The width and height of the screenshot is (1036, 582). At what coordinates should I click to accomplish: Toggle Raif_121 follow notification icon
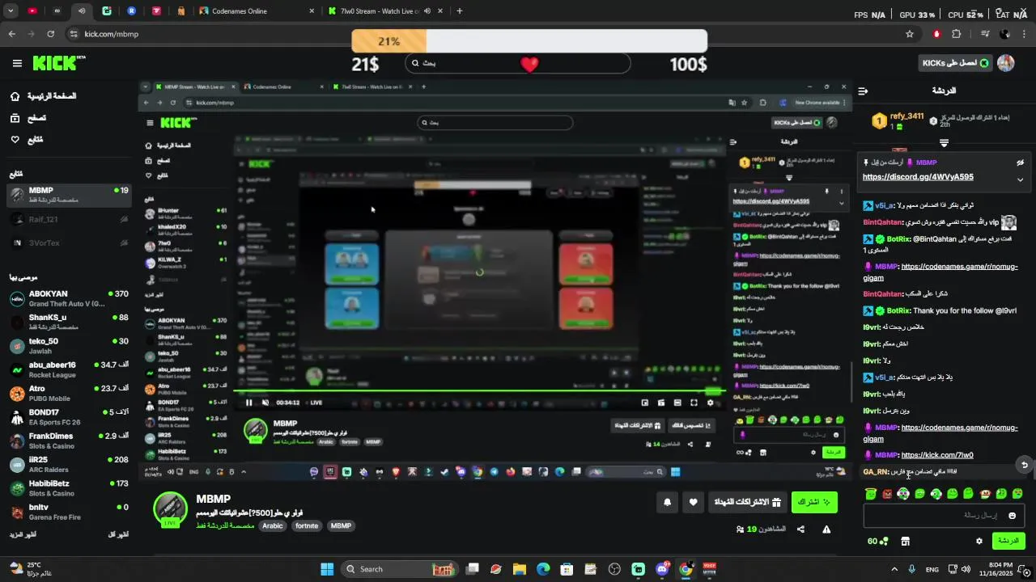coord(124,219)
